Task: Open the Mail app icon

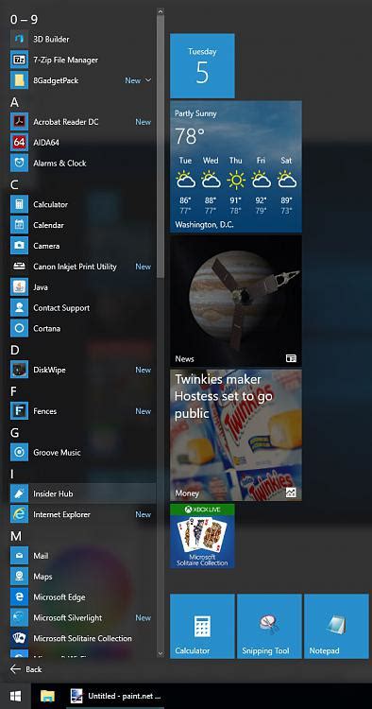Action: (x=19, y=556)
